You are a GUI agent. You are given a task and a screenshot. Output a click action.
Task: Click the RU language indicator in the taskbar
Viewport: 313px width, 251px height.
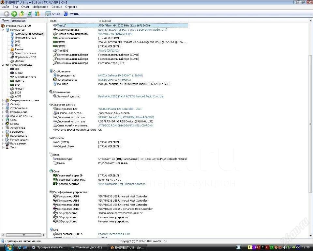(238, 248)
